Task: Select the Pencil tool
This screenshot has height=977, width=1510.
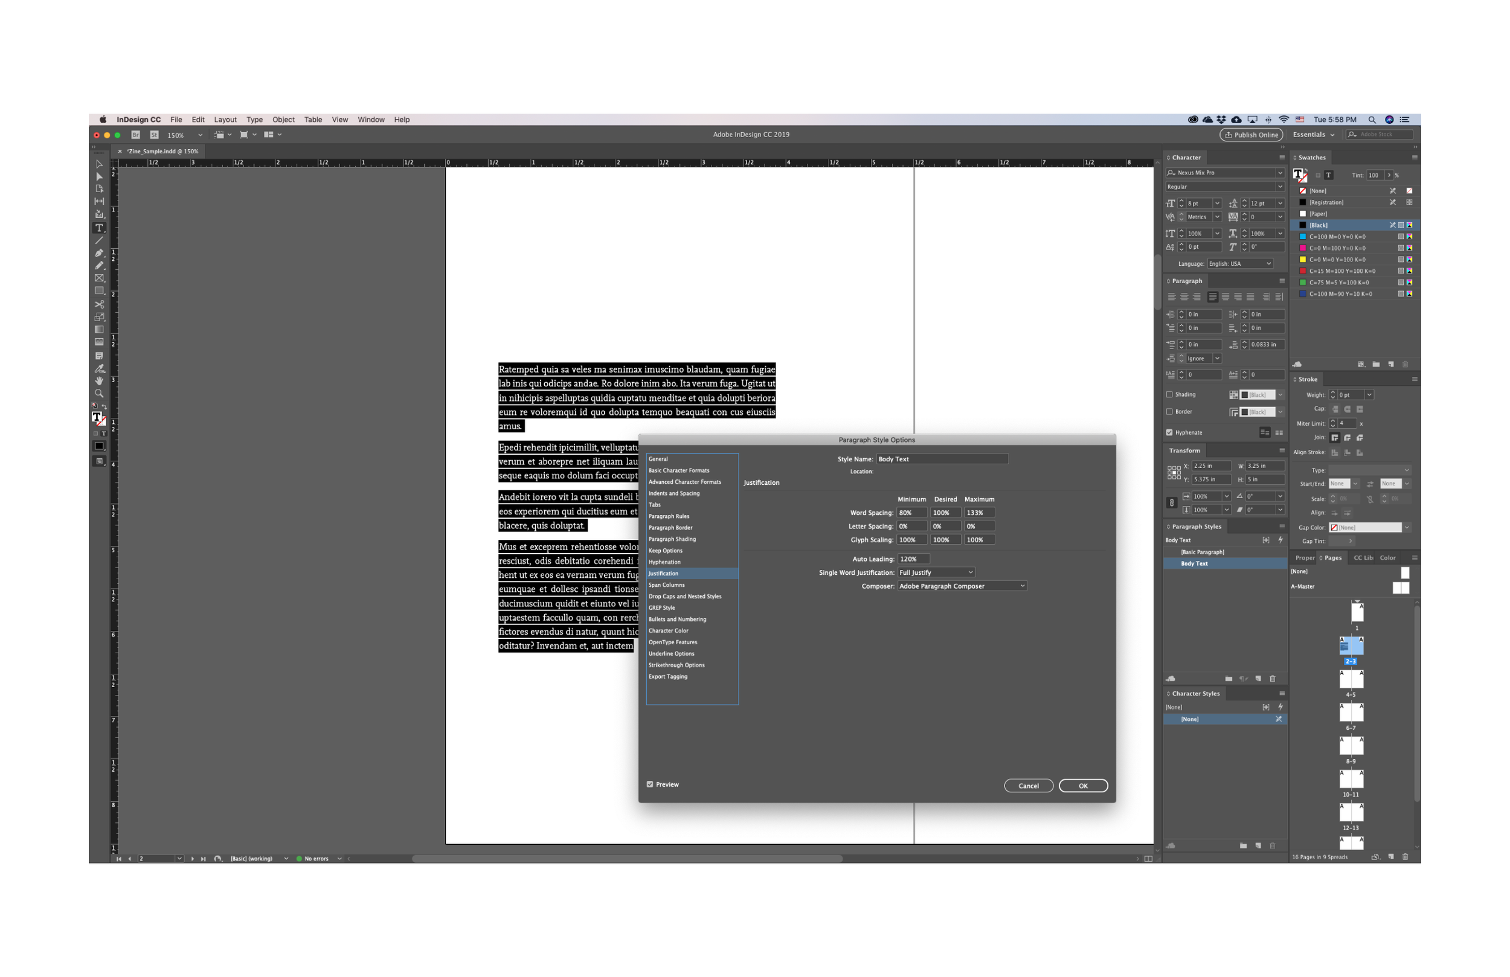Action: point(99,266)
